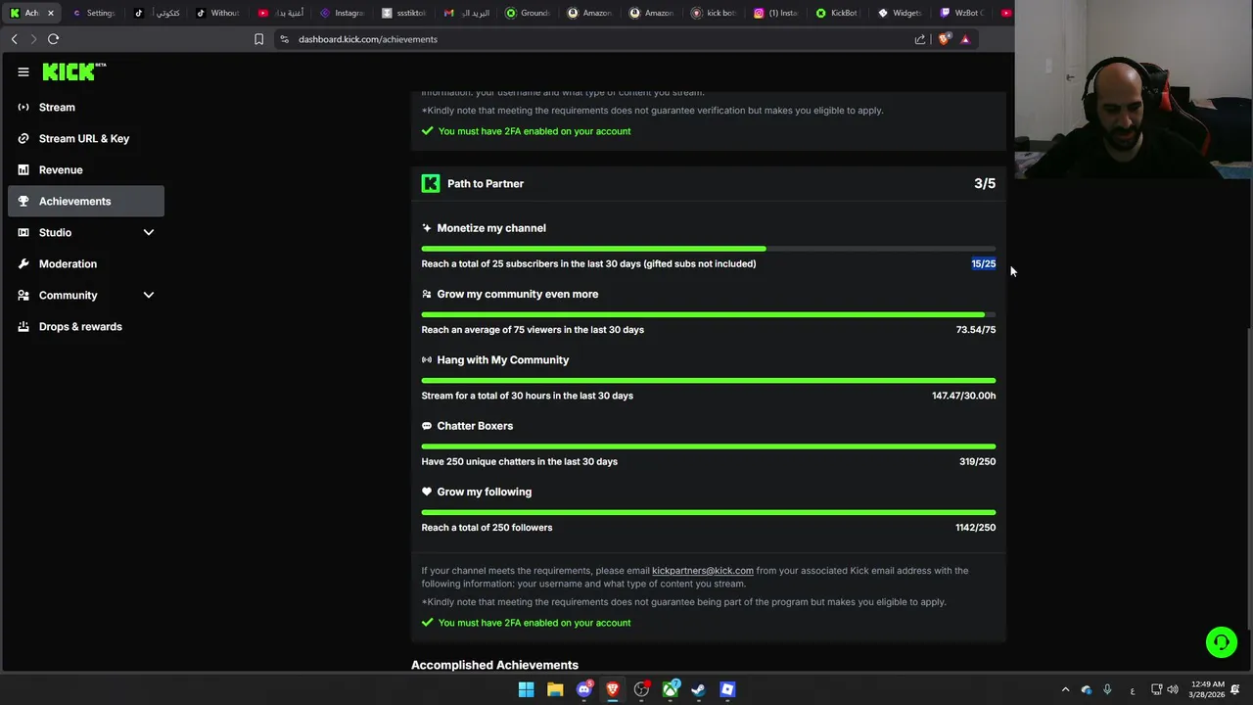Click the Path to Partner heading
Viewport: 1253px width, 705px height.
click(x=486, y=183)
